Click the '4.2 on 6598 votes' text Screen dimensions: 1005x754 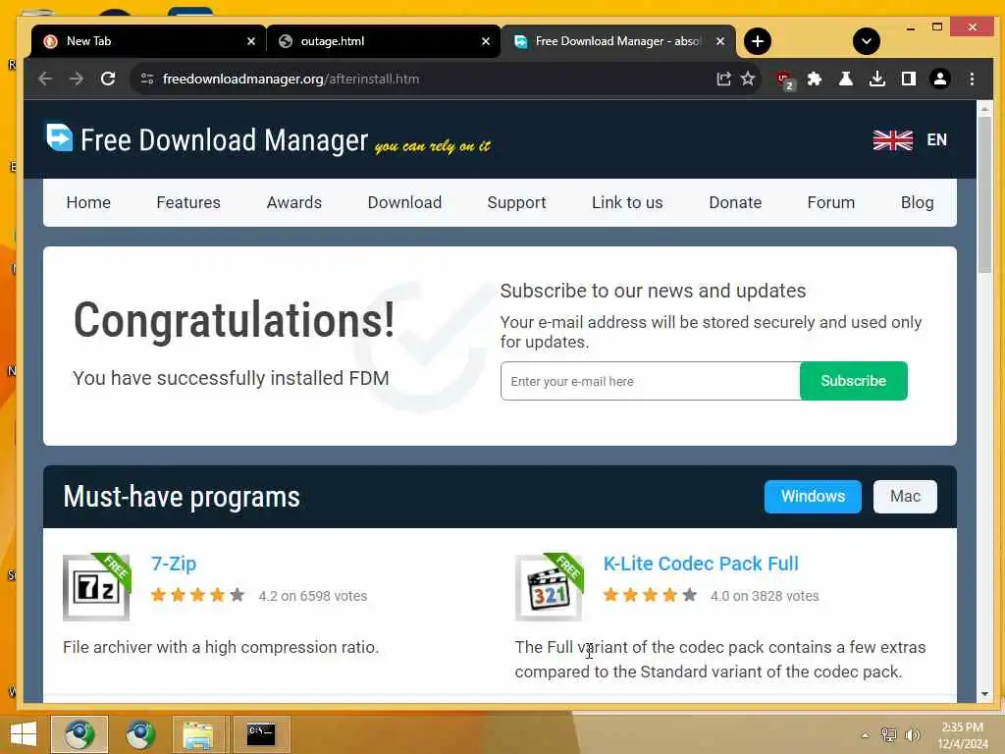(x=313, y=596)
